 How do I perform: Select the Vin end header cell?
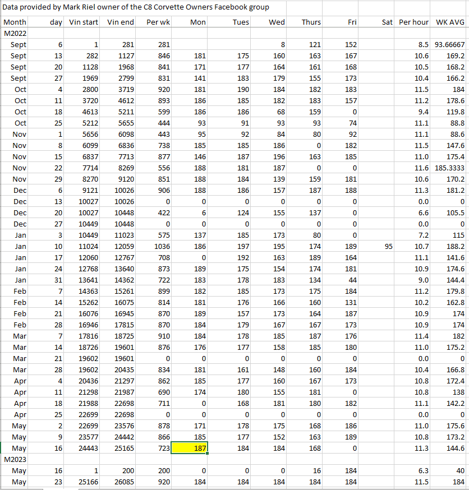(x=120, y=22)
